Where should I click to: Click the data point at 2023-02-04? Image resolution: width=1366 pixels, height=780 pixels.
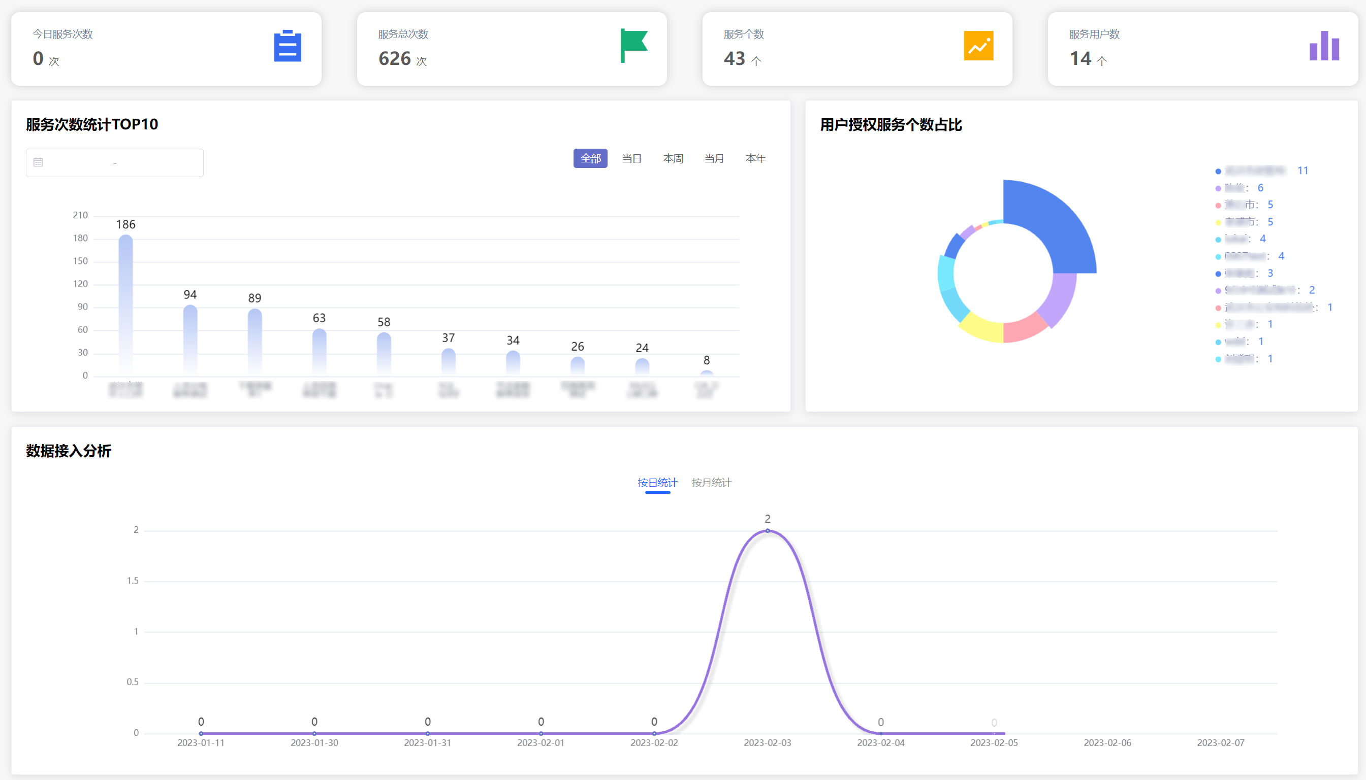click(x=881, y=733)
